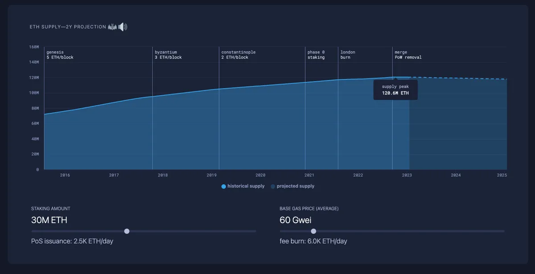535x274 pixels.
Task: Click the projected supply legend label
Action: pos(296,186)
